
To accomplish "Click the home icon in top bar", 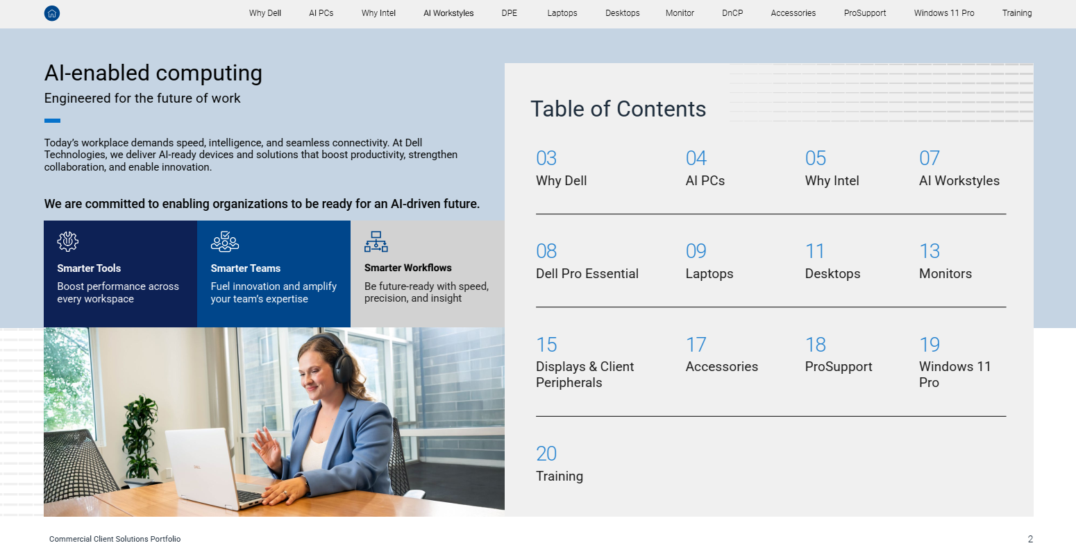I will tap(52, 13).
